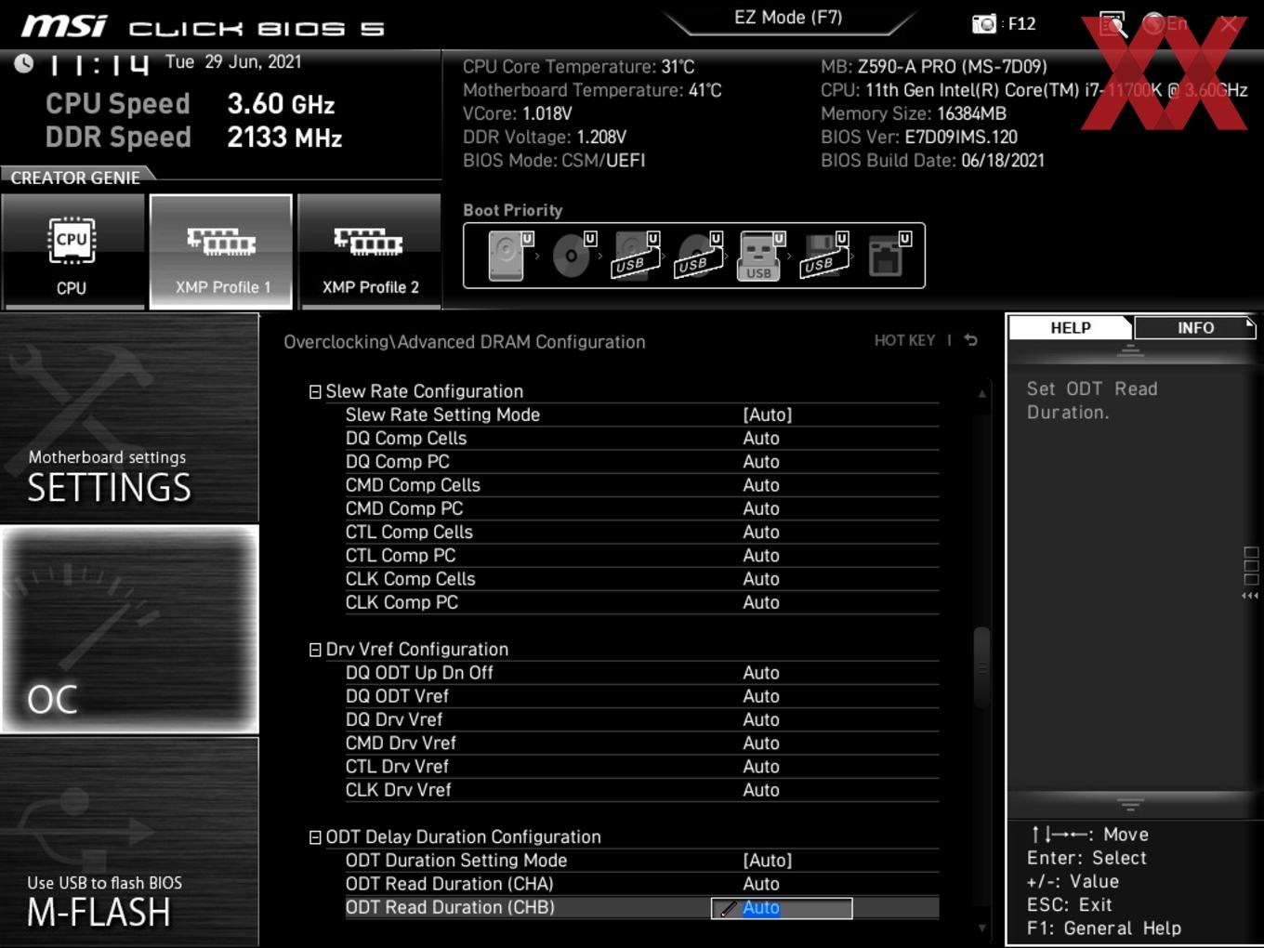The width and height of the screenshot is (1264, 948).
Task: Open the Motherboard SETTINGS tile
Action: pyautogui.click(x=129, y=417)
